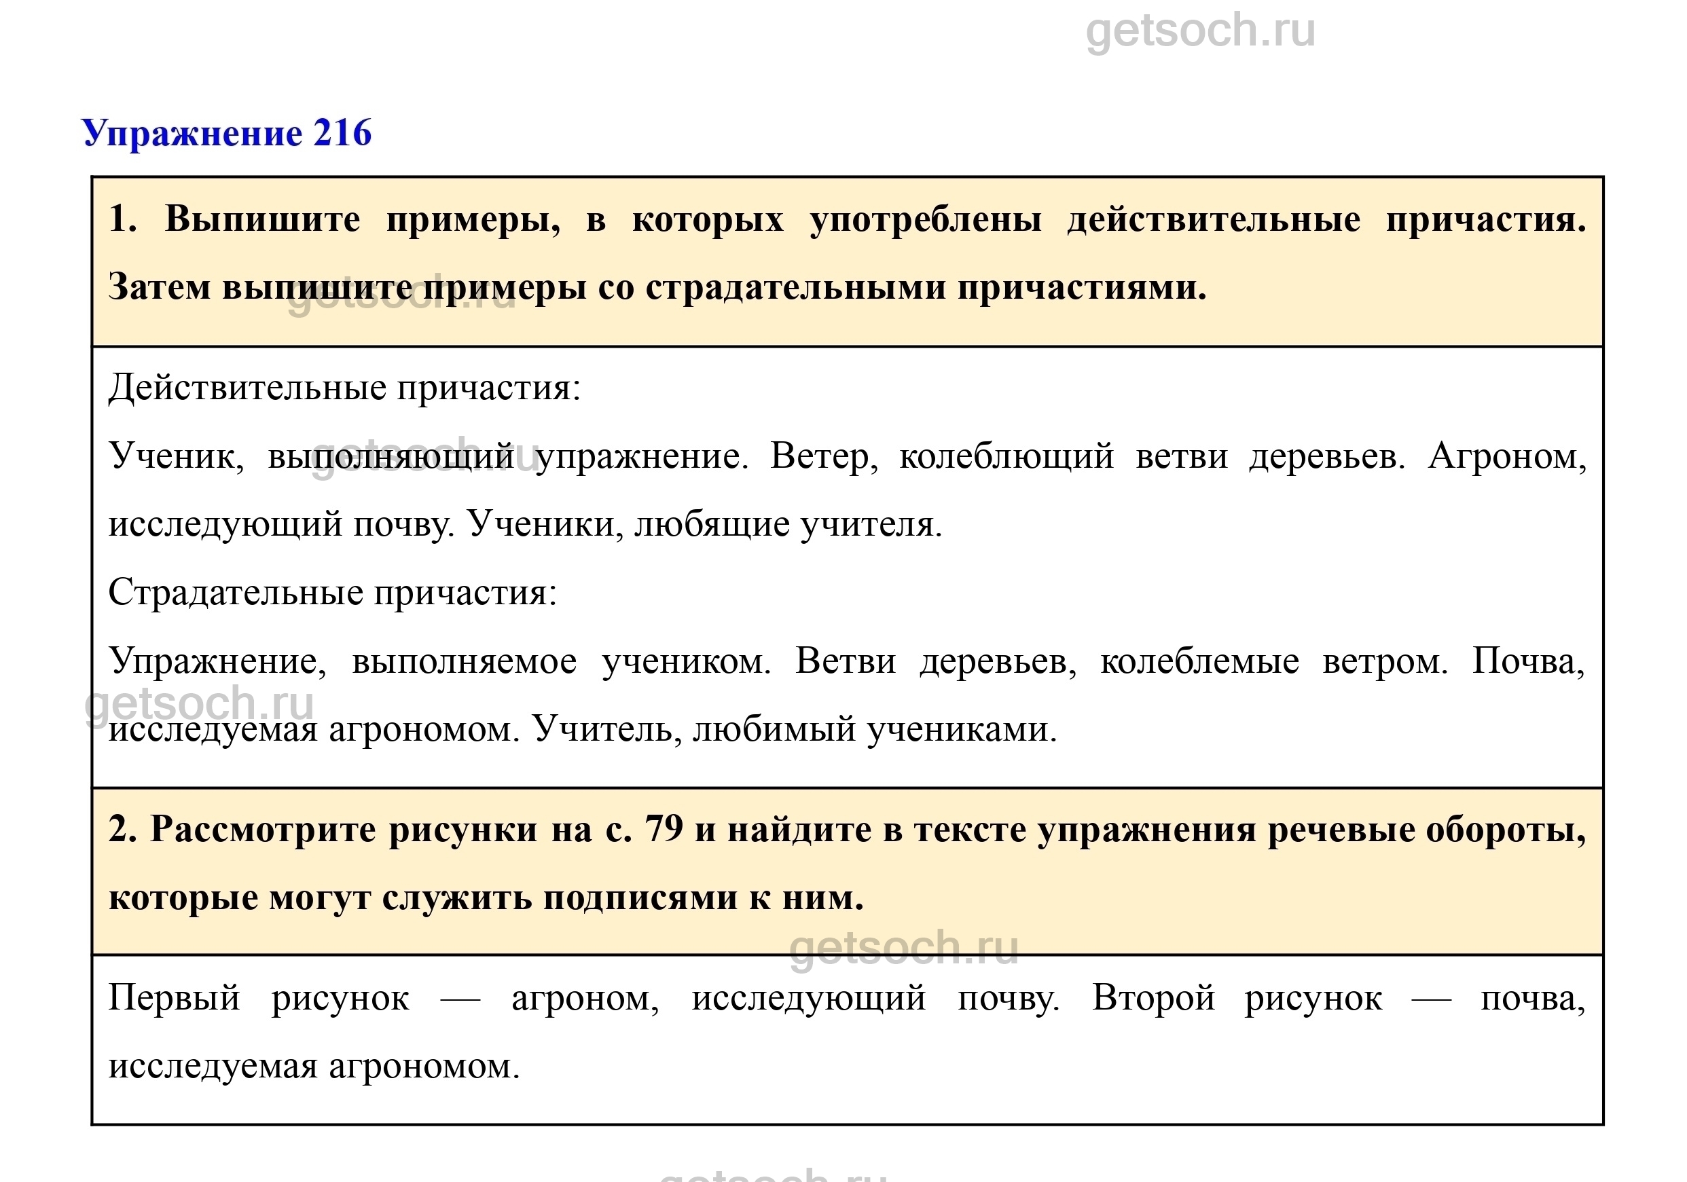The height and width of the screenshot is (1182, 1687).
Task: Click the line 'Затем выпишите примеры со страдательными причастиями'
Action: coord(657,287)
